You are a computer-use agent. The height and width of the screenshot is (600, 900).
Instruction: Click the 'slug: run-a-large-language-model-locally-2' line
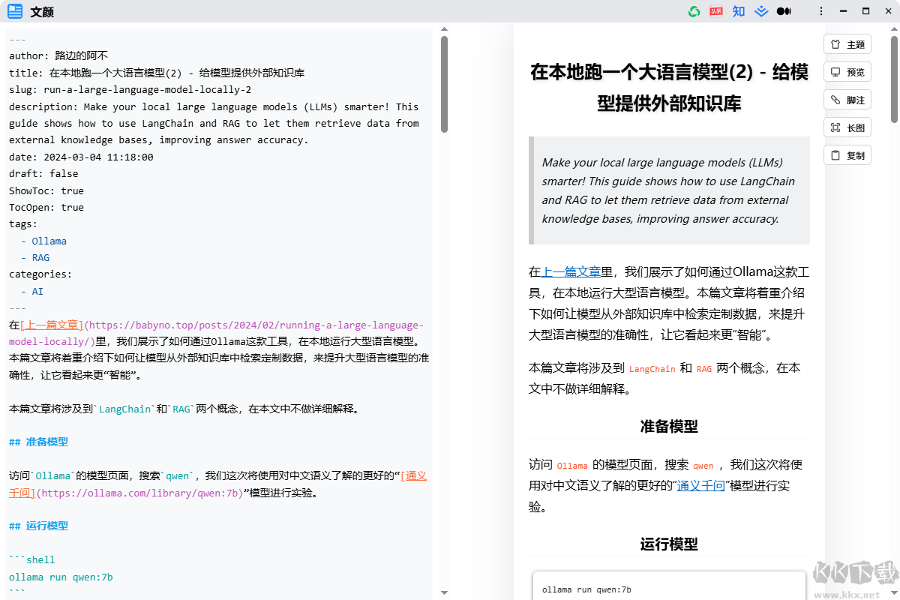130,89
